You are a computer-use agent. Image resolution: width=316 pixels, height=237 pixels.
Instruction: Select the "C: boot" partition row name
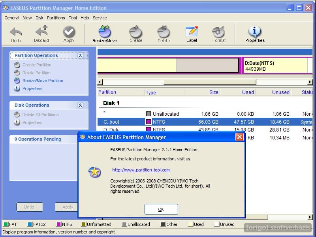tap(111, 122)
